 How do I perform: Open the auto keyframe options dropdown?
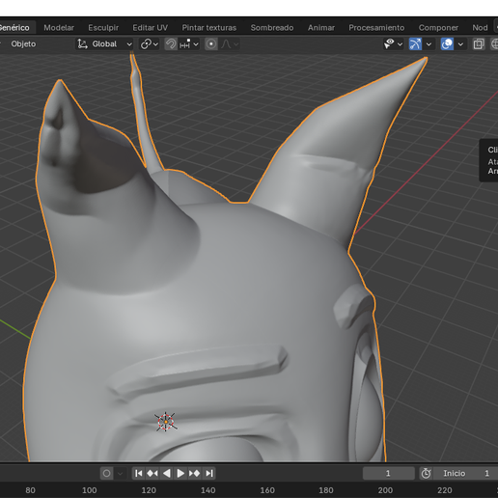point(120,473)
